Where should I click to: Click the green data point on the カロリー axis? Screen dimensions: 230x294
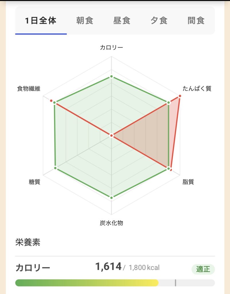point(111,77)
